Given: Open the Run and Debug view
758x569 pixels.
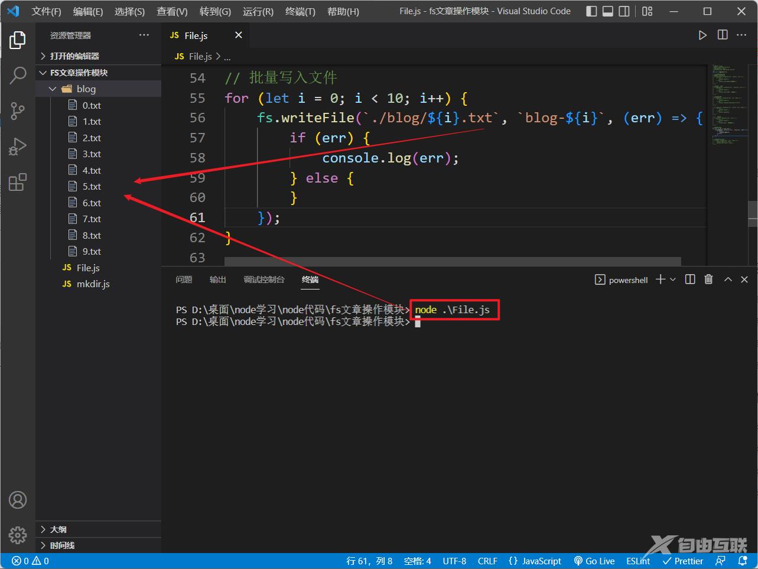Looking at the screenshot, I should (x=18, y=146).
